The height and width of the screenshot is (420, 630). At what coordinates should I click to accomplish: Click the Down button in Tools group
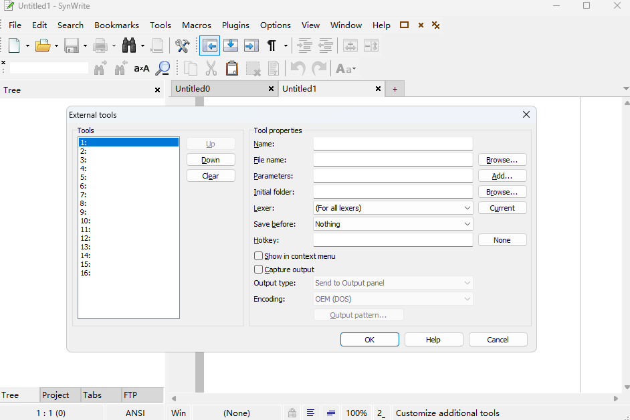(211, 160)
